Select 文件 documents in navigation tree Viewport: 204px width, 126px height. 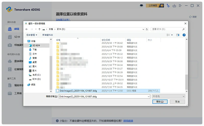(x=33, y=54)
